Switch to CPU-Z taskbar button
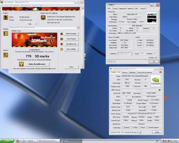Image resolution: width=179 pixels, height=143 pixels. (71, 141)
